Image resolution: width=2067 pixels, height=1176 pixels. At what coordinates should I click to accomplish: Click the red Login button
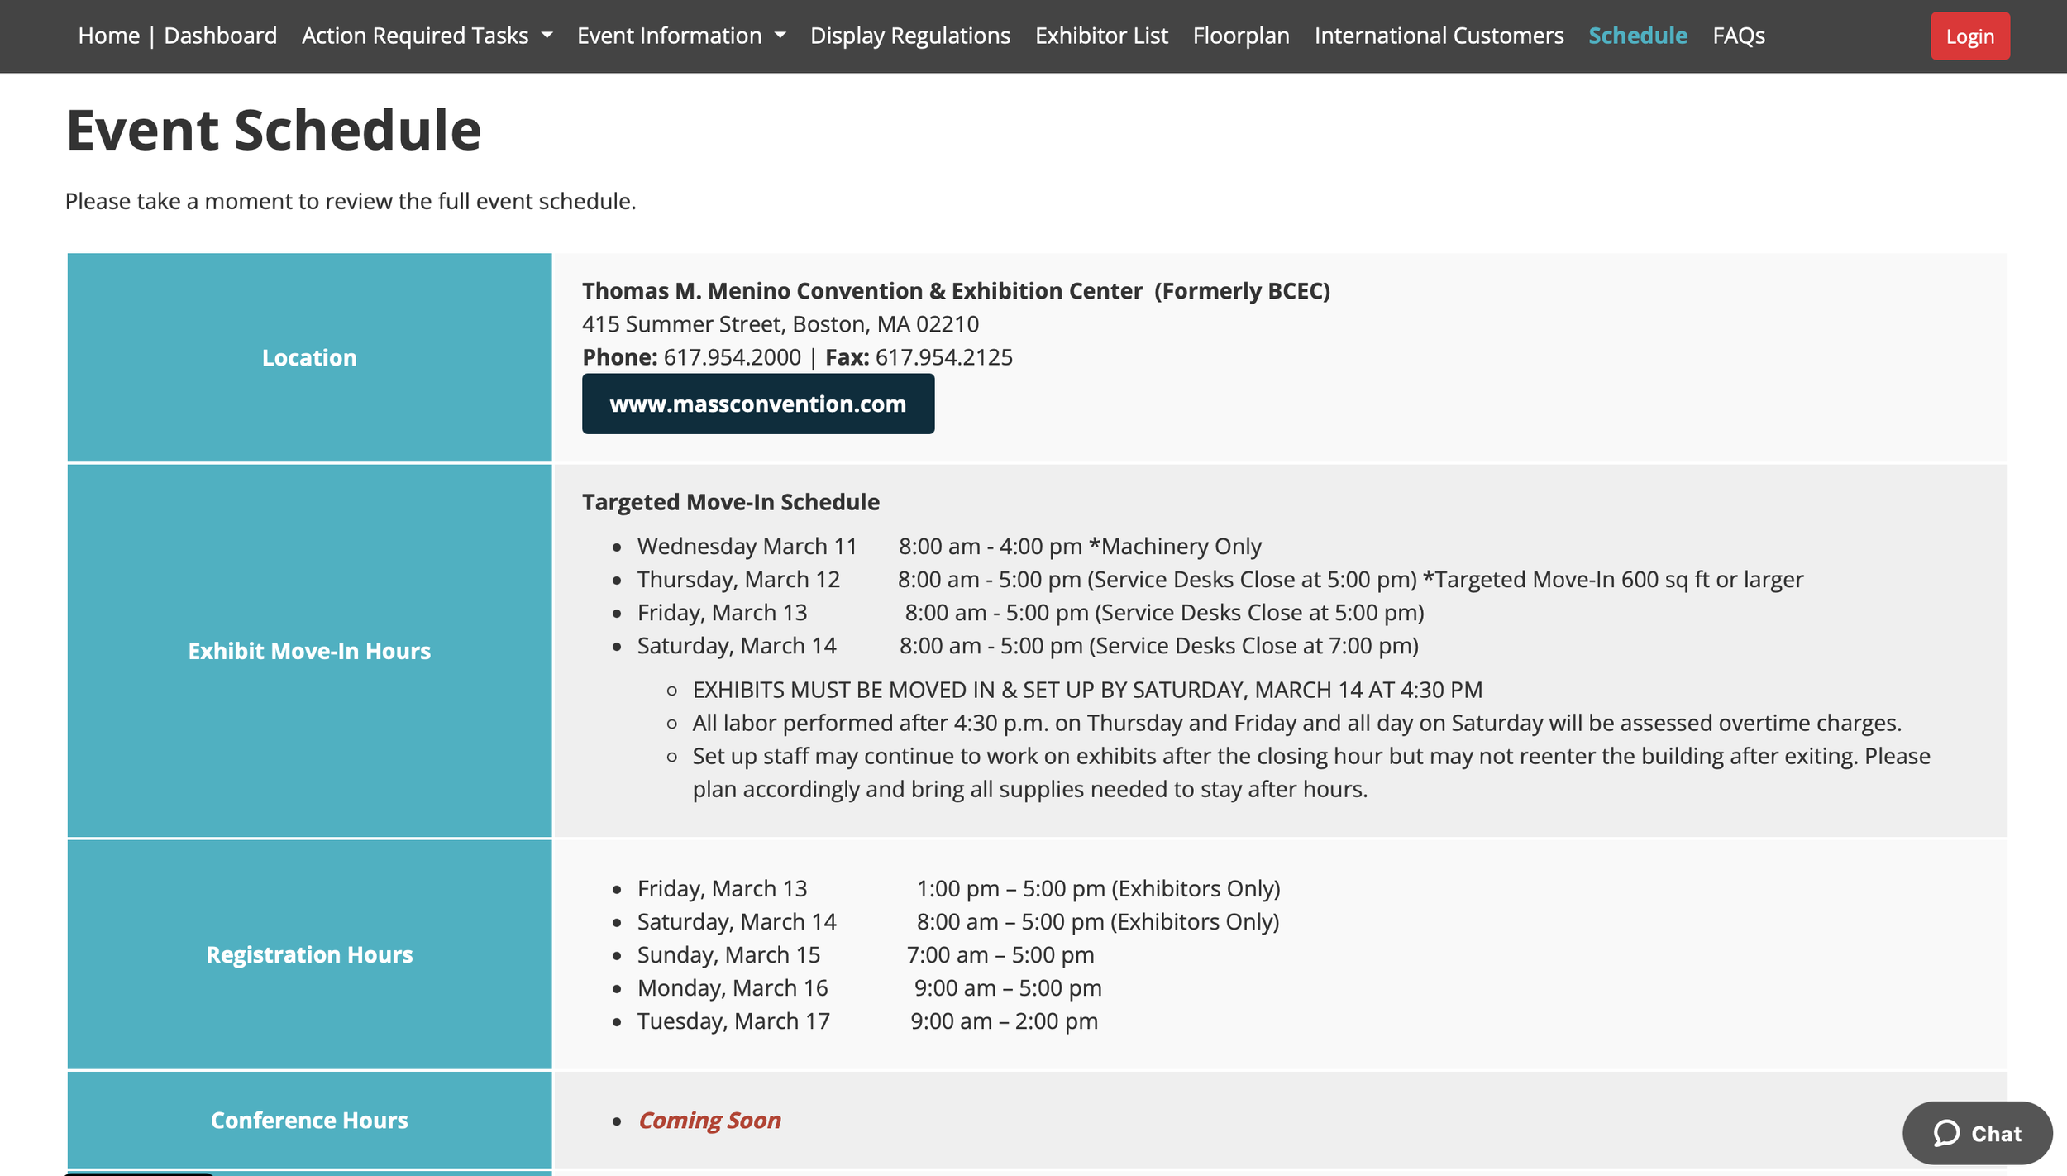[1969, 36]
